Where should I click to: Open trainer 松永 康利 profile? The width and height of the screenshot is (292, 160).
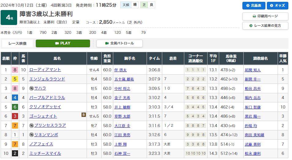(x=253, y=154)
